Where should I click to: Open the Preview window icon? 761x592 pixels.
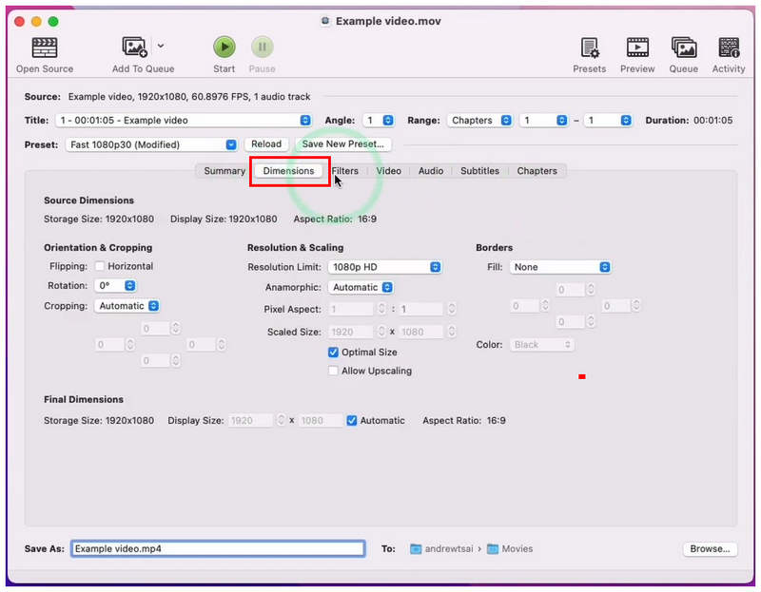coord(637,48)
